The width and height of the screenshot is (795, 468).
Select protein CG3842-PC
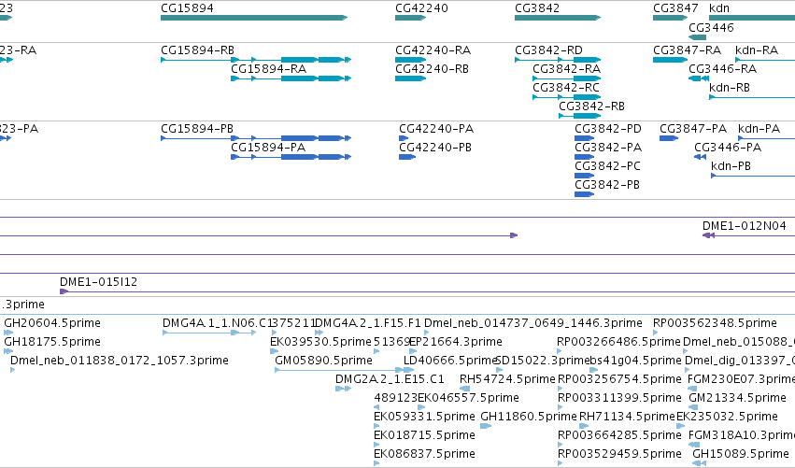click(x=584, y=176)
